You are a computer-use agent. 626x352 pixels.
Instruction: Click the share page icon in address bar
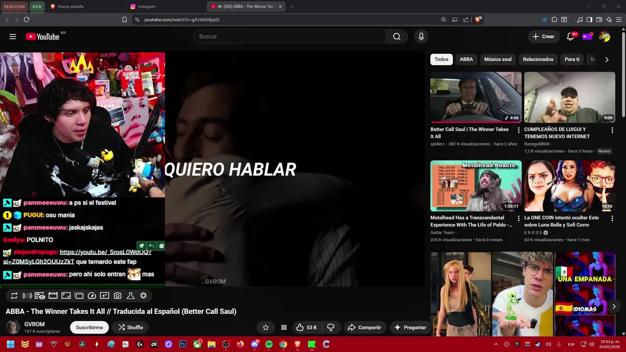point(466,20)
